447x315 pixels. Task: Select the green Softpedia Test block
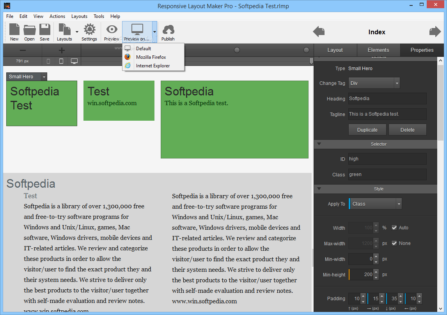click(x=42, y=103)
